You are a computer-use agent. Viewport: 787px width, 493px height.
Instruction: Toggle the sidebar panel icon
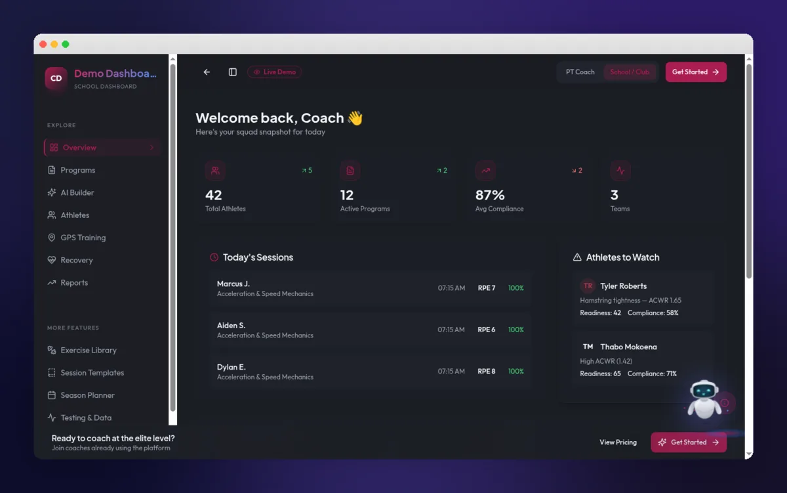click(233, 72)
